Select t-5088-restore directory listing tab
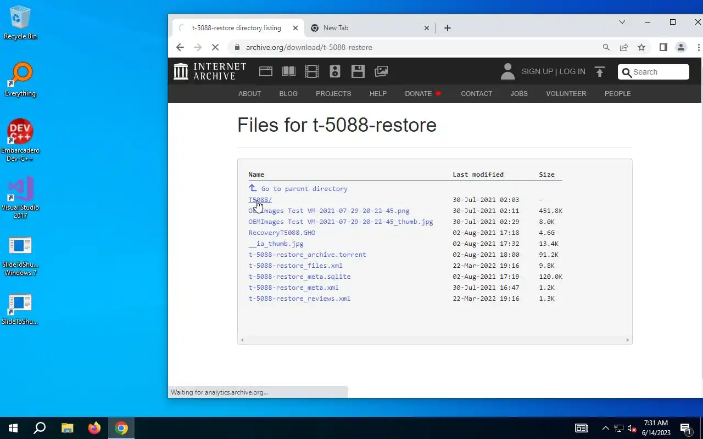Viewport: 703px width, 439px height. pos(238,28)
